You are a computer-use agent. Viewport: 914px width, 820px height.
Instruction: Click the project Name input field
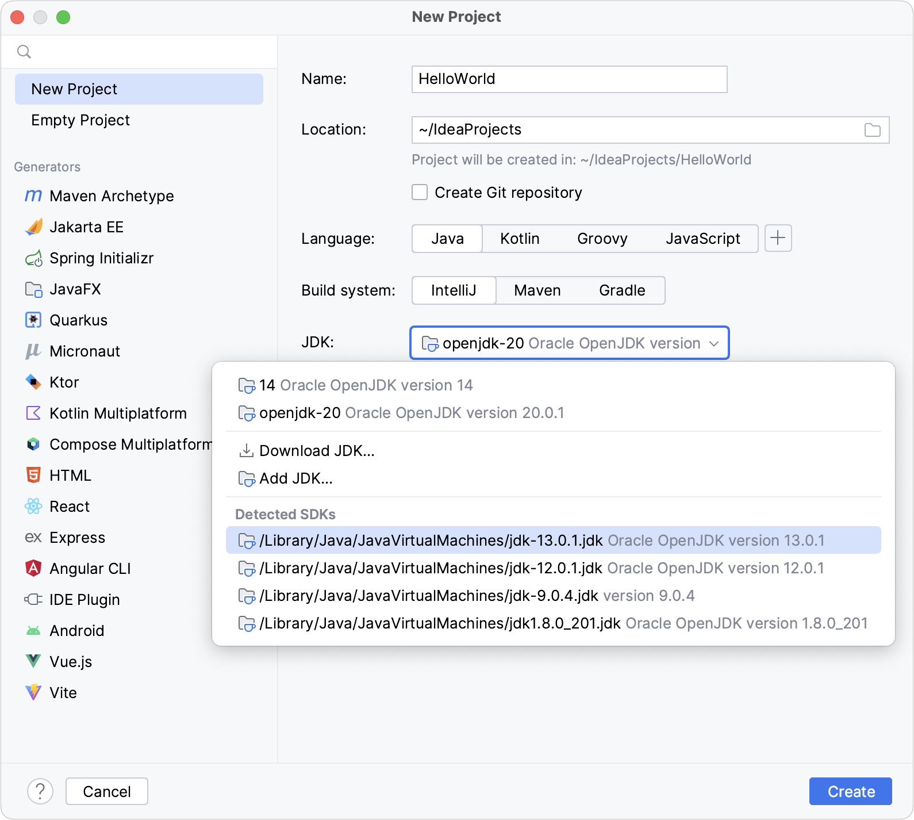pyautogui.click(x=570, y=79)
